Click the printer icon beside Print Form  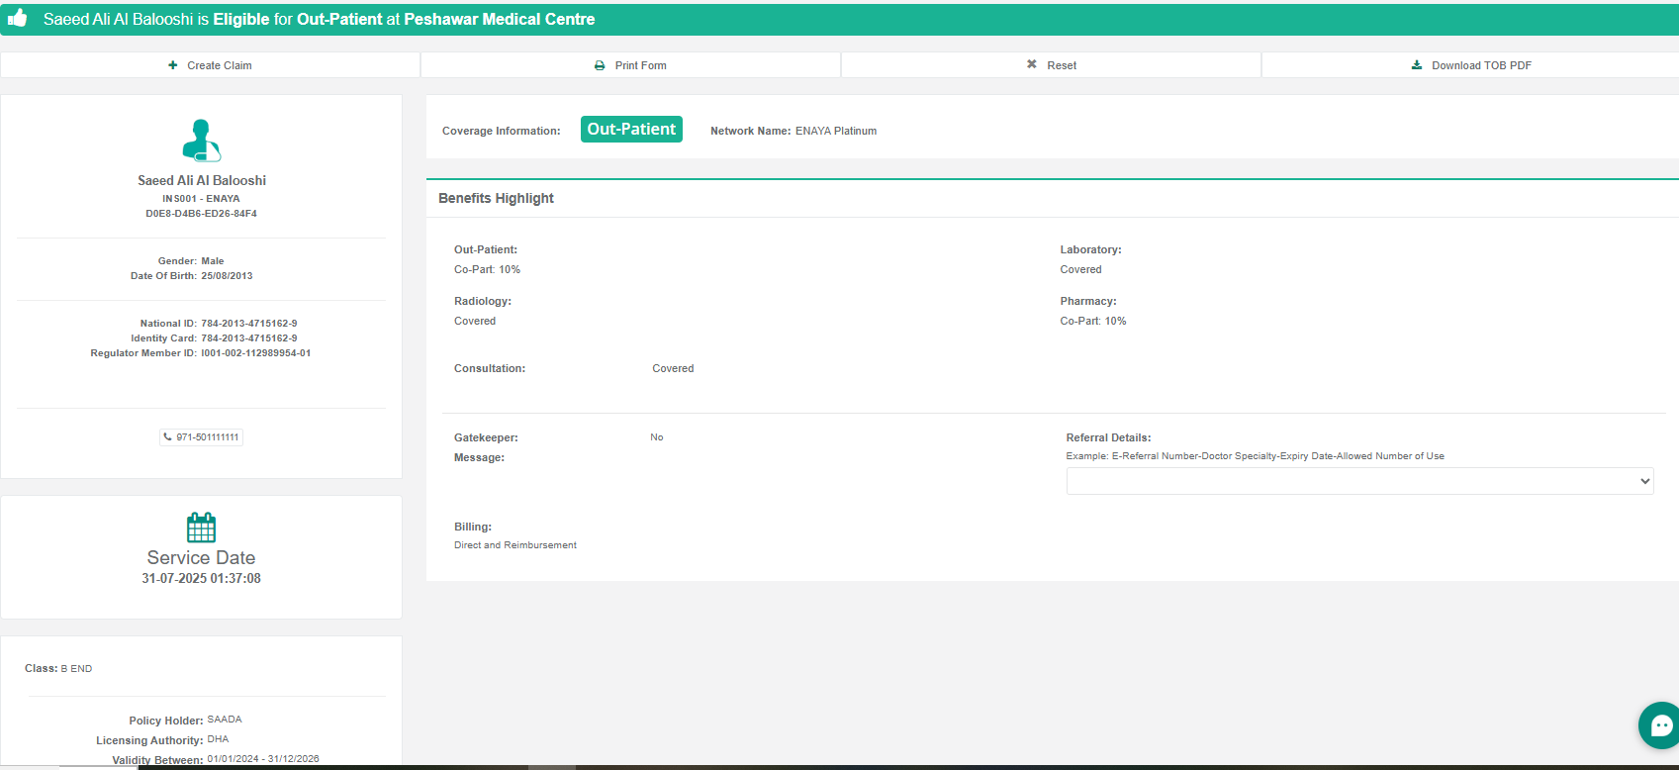click(x=600, y=65)
